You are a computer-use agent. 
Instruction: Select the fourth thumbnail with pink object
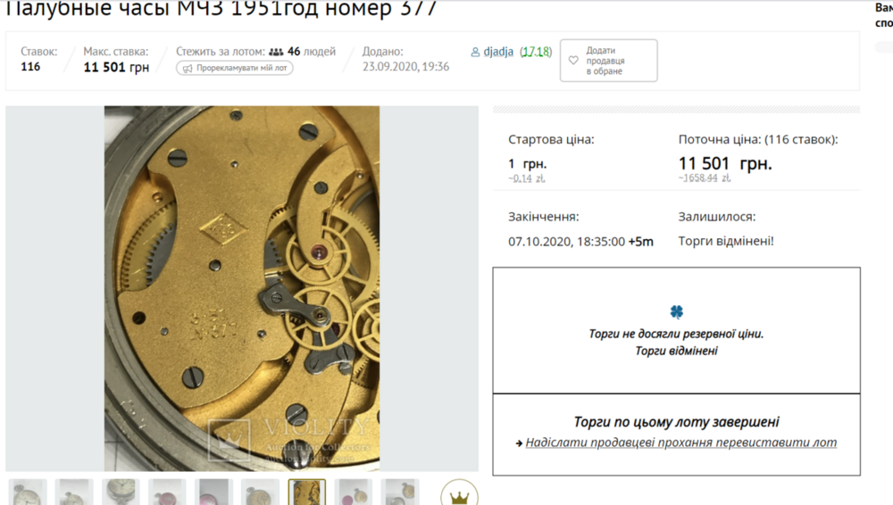168,492
